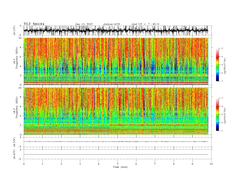Click the "6" kHz tick of the ch.1 spectrogram

[x=21, y=57]
